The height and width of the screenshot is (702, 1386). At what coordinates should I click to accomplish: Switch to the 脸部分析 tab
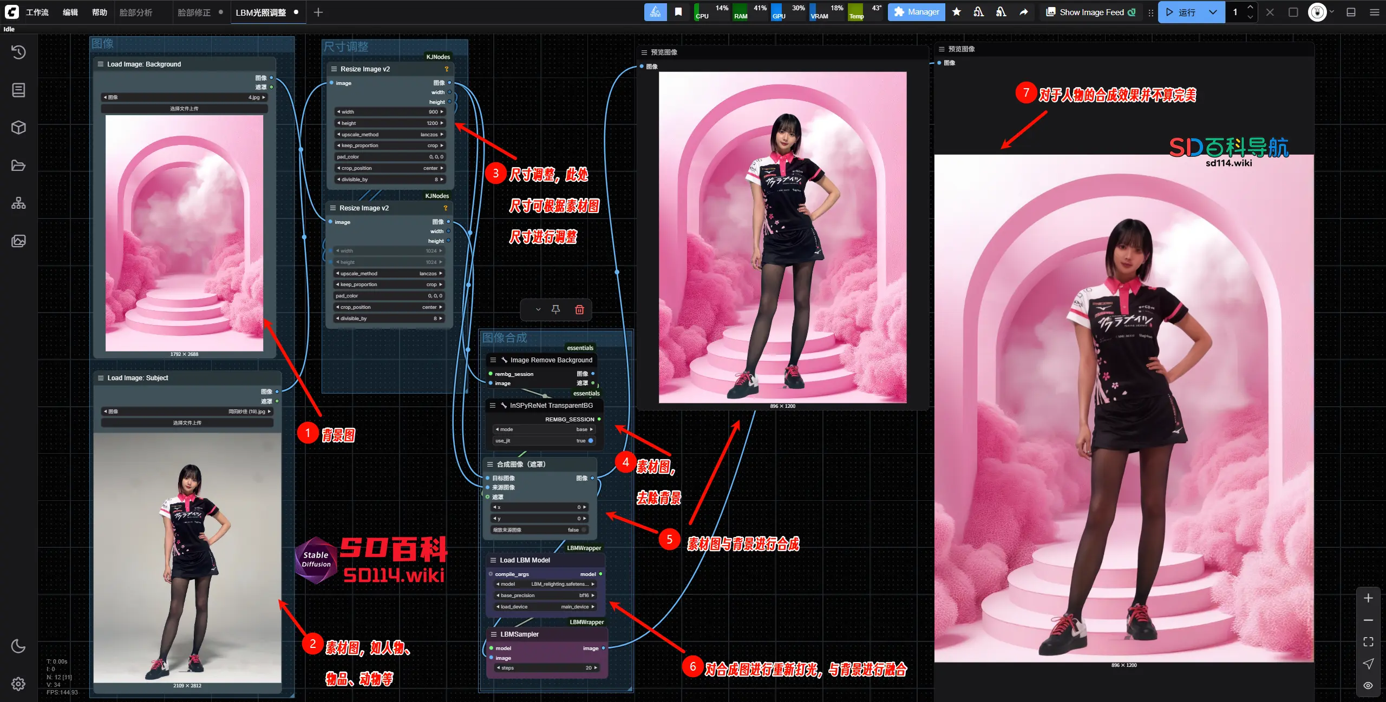136,12
